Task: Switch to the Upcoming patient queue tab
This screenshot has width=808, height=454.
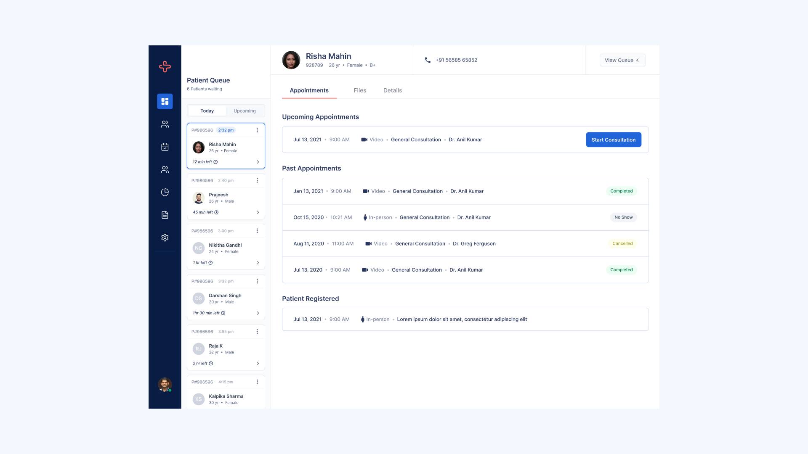Action: pyautogui.click(x=245, y=111)
